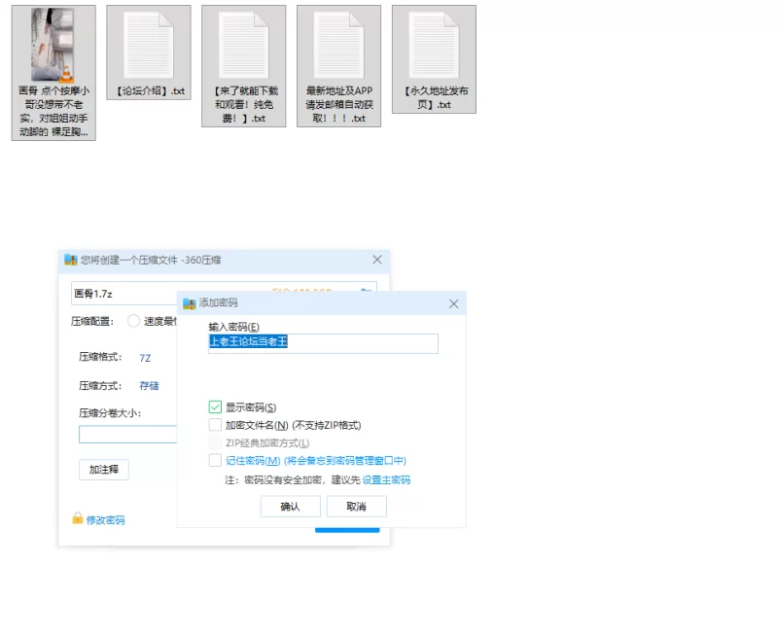Click the 加注释 button
Screen dimensions: 778x635
104,470
